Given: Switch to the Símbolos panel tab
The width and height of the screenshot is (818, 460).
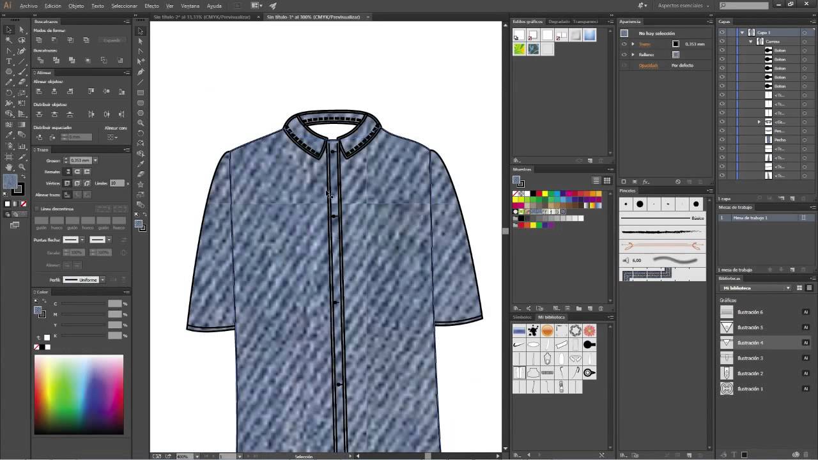Looking at the screenshot, I should point(522,317).
